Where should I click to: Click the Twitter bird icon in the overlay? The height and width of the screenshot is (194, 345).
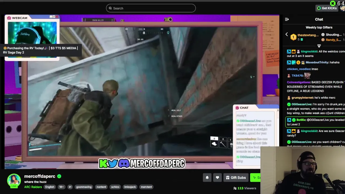coord(113,163)
